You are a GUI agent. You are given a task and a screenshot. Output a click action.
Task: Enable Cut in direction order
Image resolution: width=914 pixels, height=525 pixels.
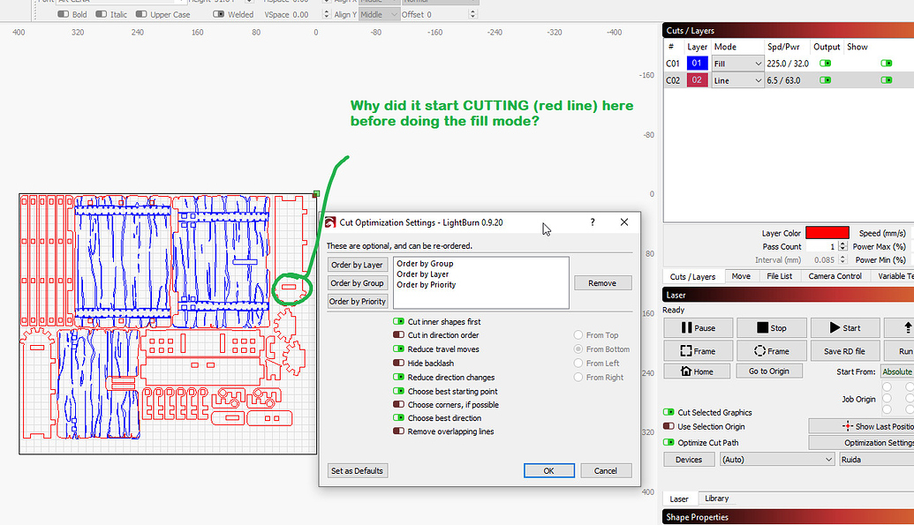400,334
